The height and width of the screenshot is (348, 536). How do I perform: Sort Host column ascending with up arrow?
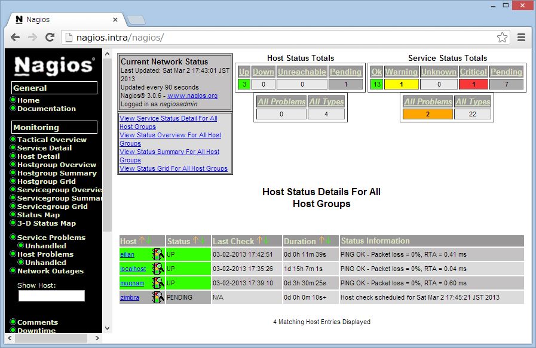[x=142, y=241]
